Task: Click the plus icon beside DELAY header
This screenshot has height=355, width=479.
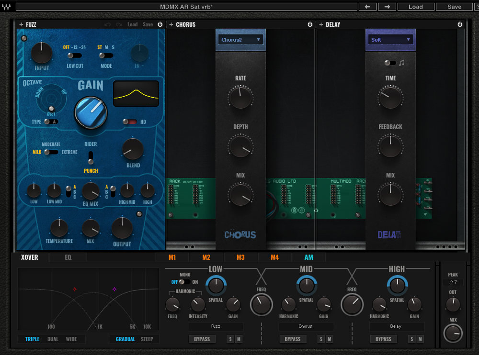Action: pyautogui.click(x=321, y=24)
